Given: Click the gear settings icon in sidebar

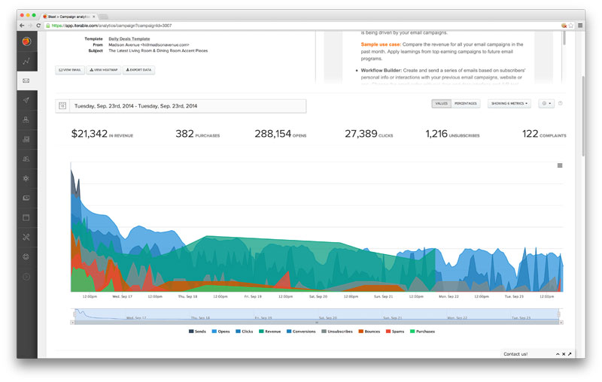Looking at the screenshot, I should (x=26, y=178).
